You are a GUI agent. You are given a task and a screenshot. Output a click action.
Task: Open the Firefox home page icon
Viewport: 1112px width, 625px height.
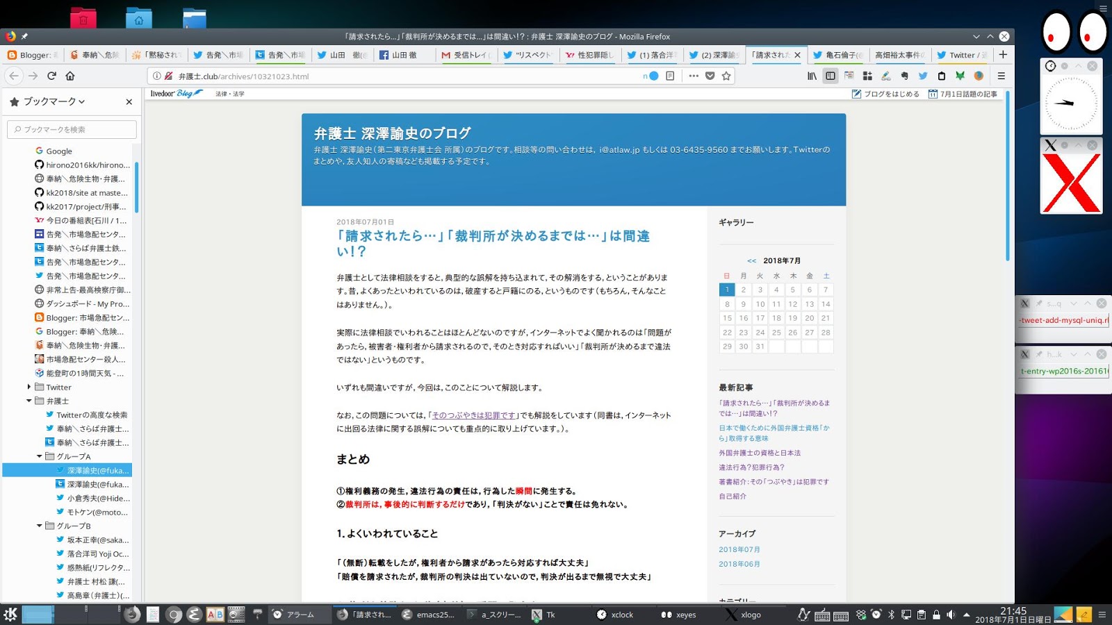click(x=70, y=76)
